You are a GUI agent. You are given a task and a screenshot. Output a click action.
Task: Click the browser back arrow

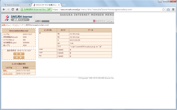4,9
